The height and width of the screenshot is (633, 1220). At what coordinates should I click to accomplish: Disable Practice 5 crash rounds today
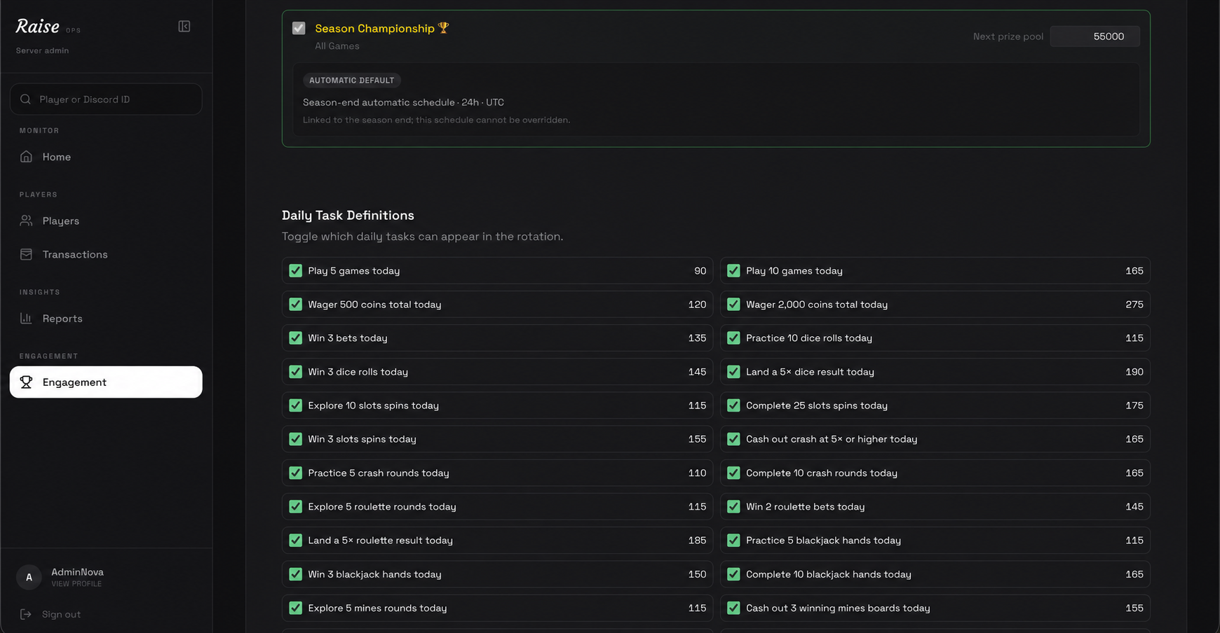click(296, 473)
